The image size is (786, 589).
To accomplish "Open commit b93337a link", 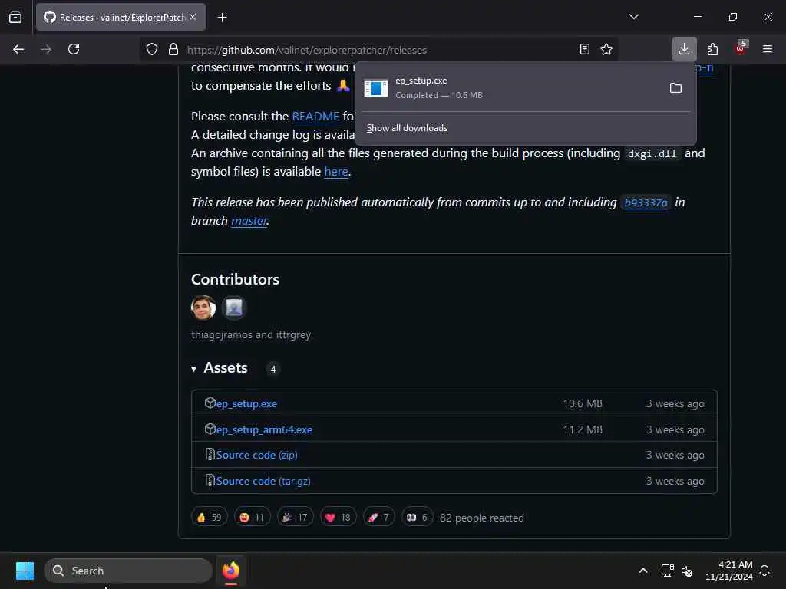I will [646, 202].
